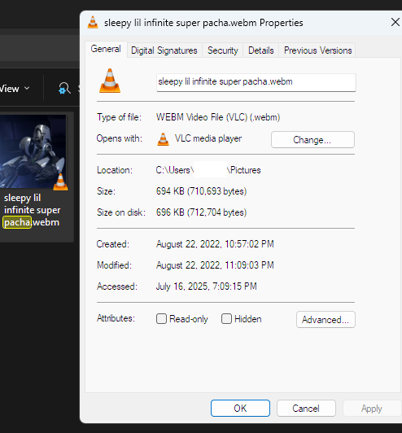Click the Cancel button

pos(306,408)
